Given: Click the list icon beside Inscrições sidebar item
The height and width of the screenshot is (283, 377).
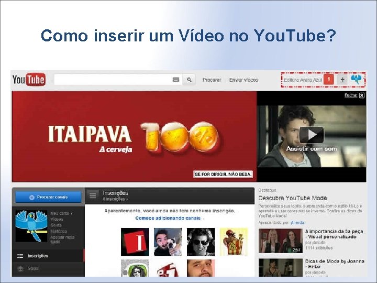Looking at the screenshot, I should (x=20, y=256).
